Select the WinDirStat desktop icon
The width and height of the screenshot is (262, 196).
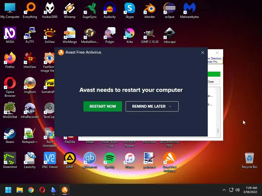coord(10,110)
